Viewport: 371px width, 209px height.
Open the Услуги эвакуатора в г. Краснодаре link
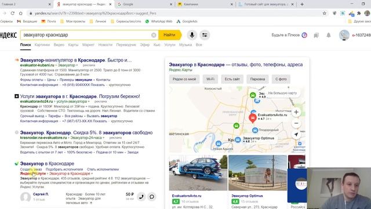[80, 96]
